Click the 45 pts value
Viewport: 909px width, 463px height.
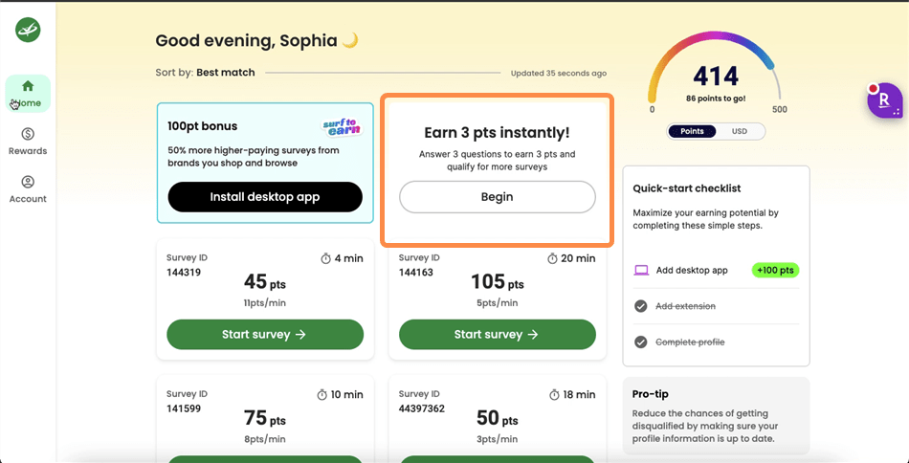click(265, 282)
